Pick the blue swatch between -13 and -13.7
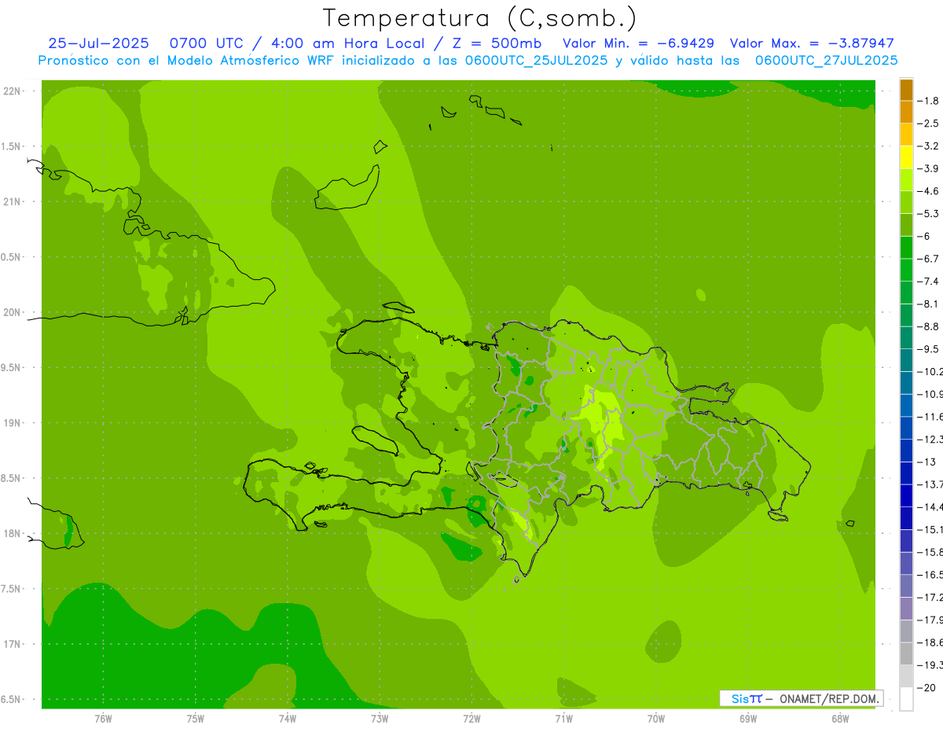This screenshot has width=943, height=729. (x=906, y=473)
